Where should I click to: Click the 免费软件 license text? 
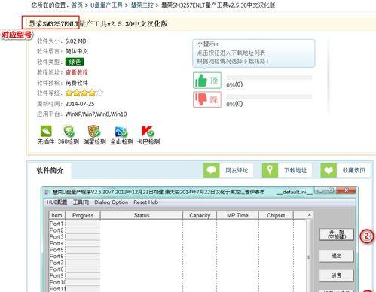click(x=77, y=83)
